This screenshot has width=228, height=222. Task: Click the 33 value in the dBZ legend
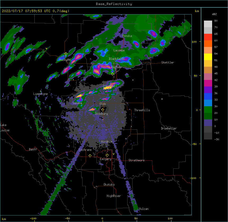coord(216,100)
